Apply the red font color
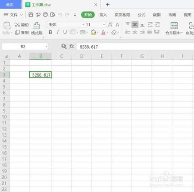Viewport: 194px width, 192px height. point(103,32)
